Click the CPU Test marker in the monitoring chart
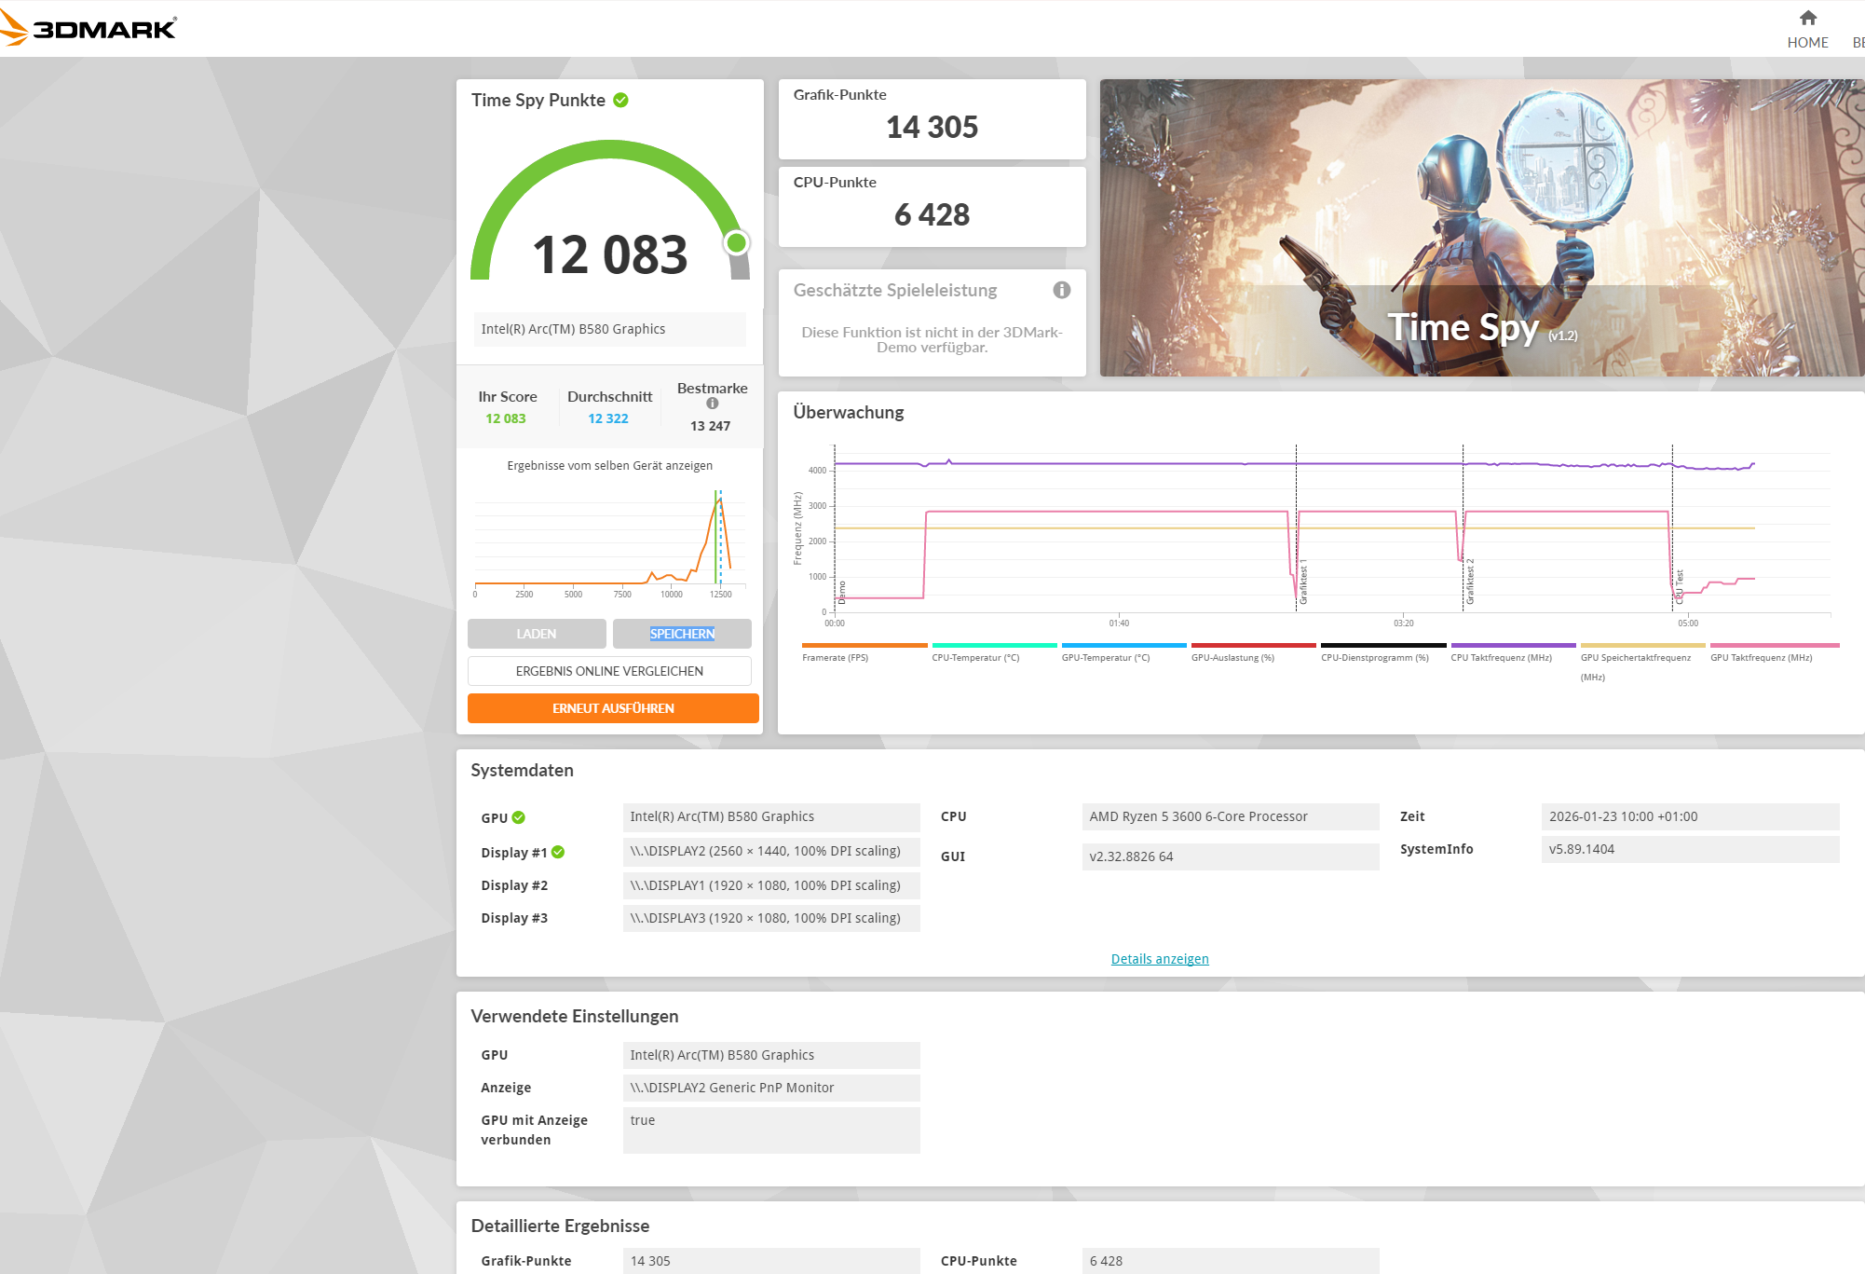Screen dimensions: 1865x1274 (x=1680, y=587)
